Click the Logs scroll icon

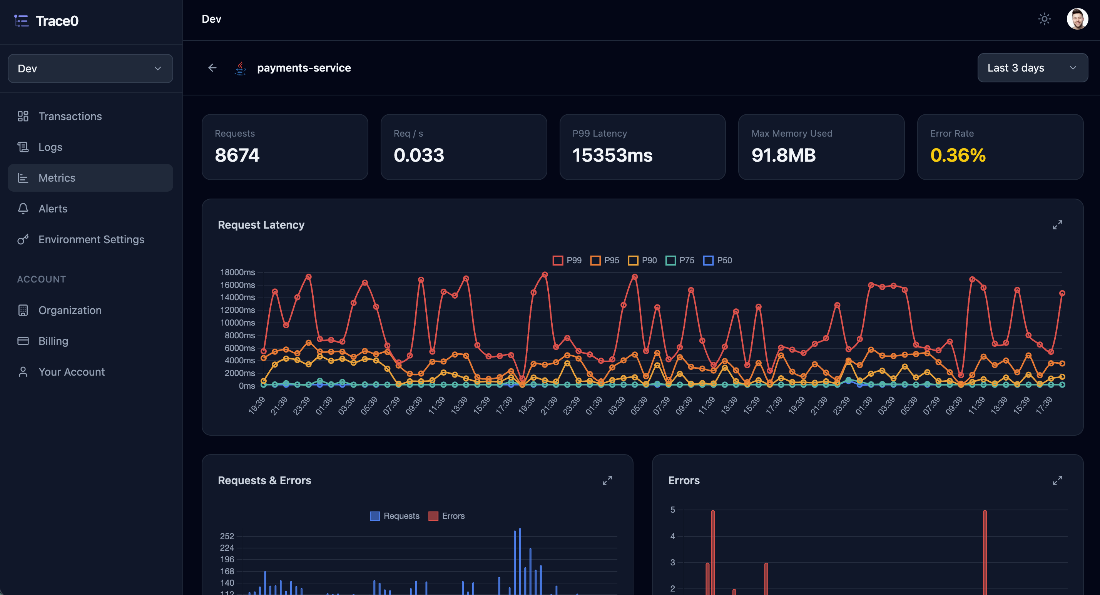click(23, 147)
